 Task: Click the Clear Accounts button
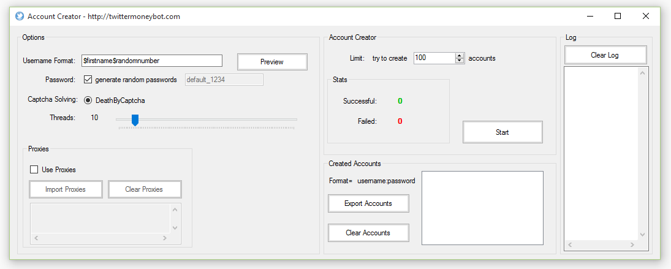[x=368, y=233]
